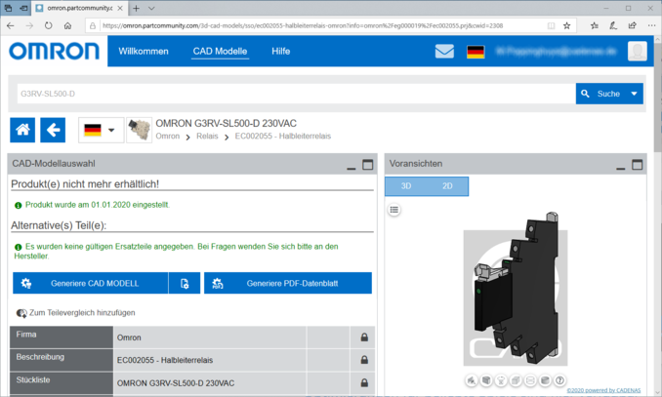
Task: Open the country flag dropdown near breadcrumb
Action: (x=101, y=130)
